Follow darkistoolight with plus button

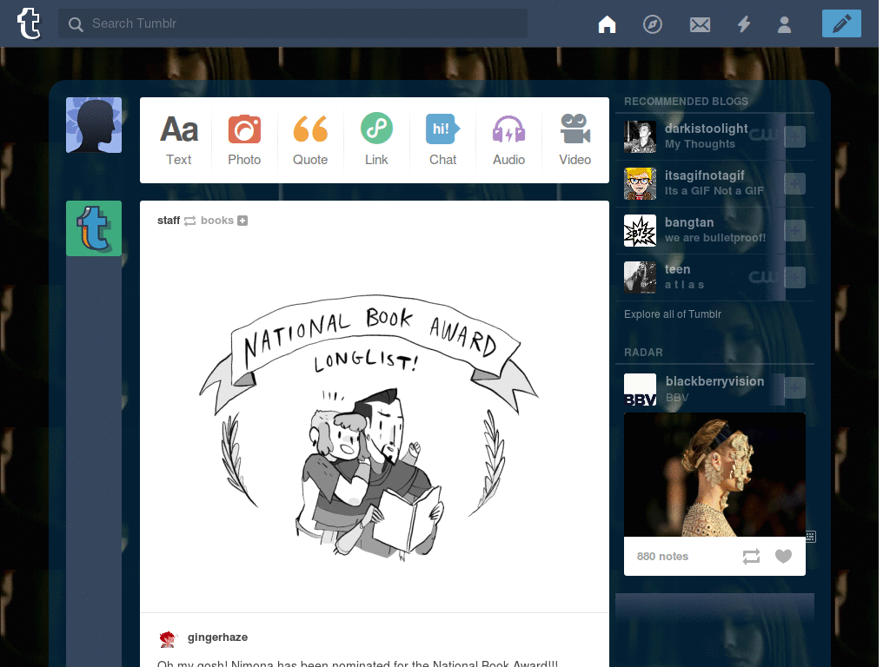point(794,136)
